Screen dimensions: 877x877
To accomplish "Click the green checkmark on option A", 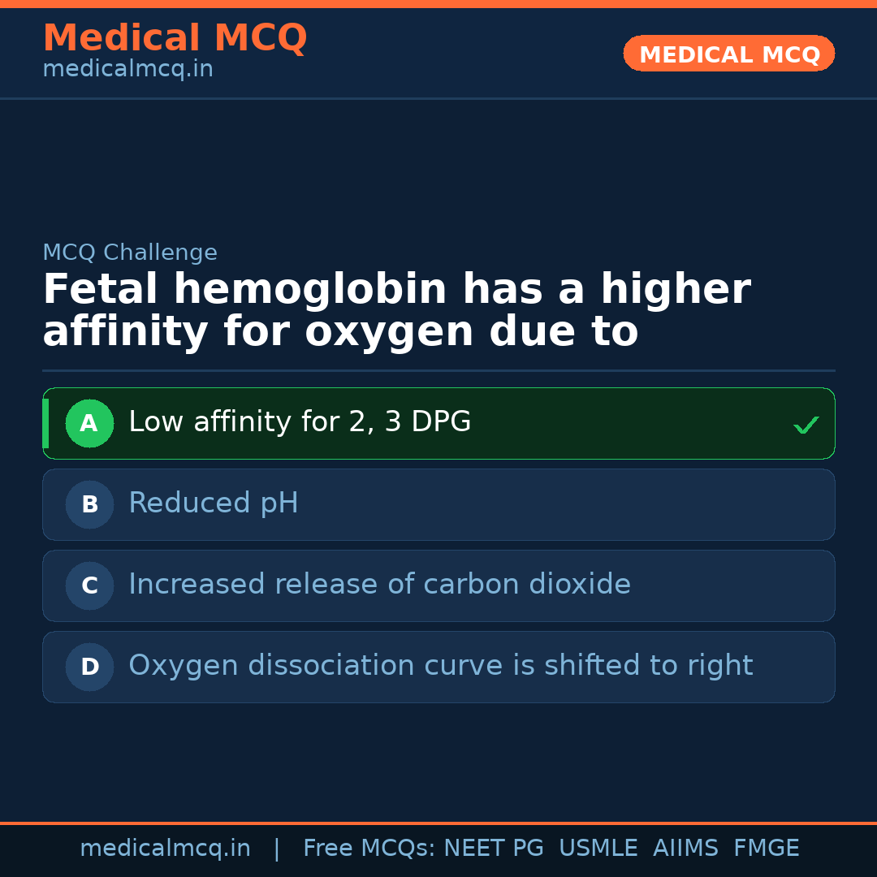I will [x=806, y=425].
